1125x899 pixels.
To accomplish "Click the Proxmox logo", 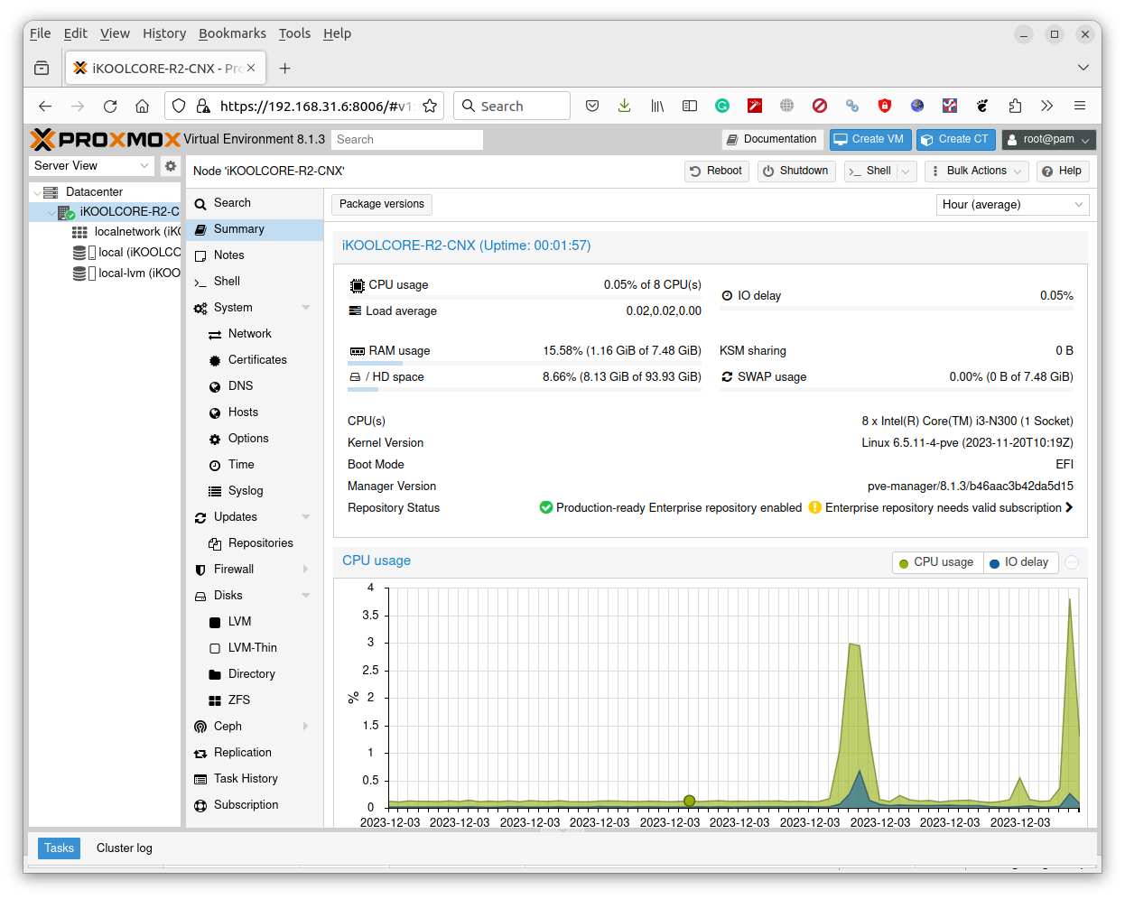I will pyautogui.click(x=105, y=139).
